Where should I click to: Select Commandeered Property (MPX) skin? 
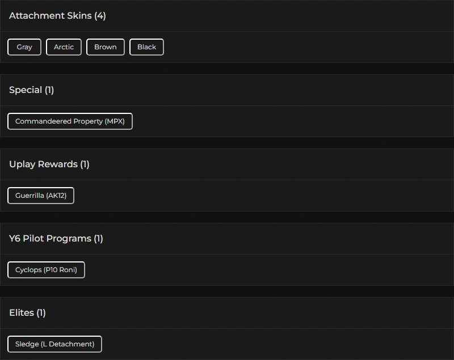70,121
